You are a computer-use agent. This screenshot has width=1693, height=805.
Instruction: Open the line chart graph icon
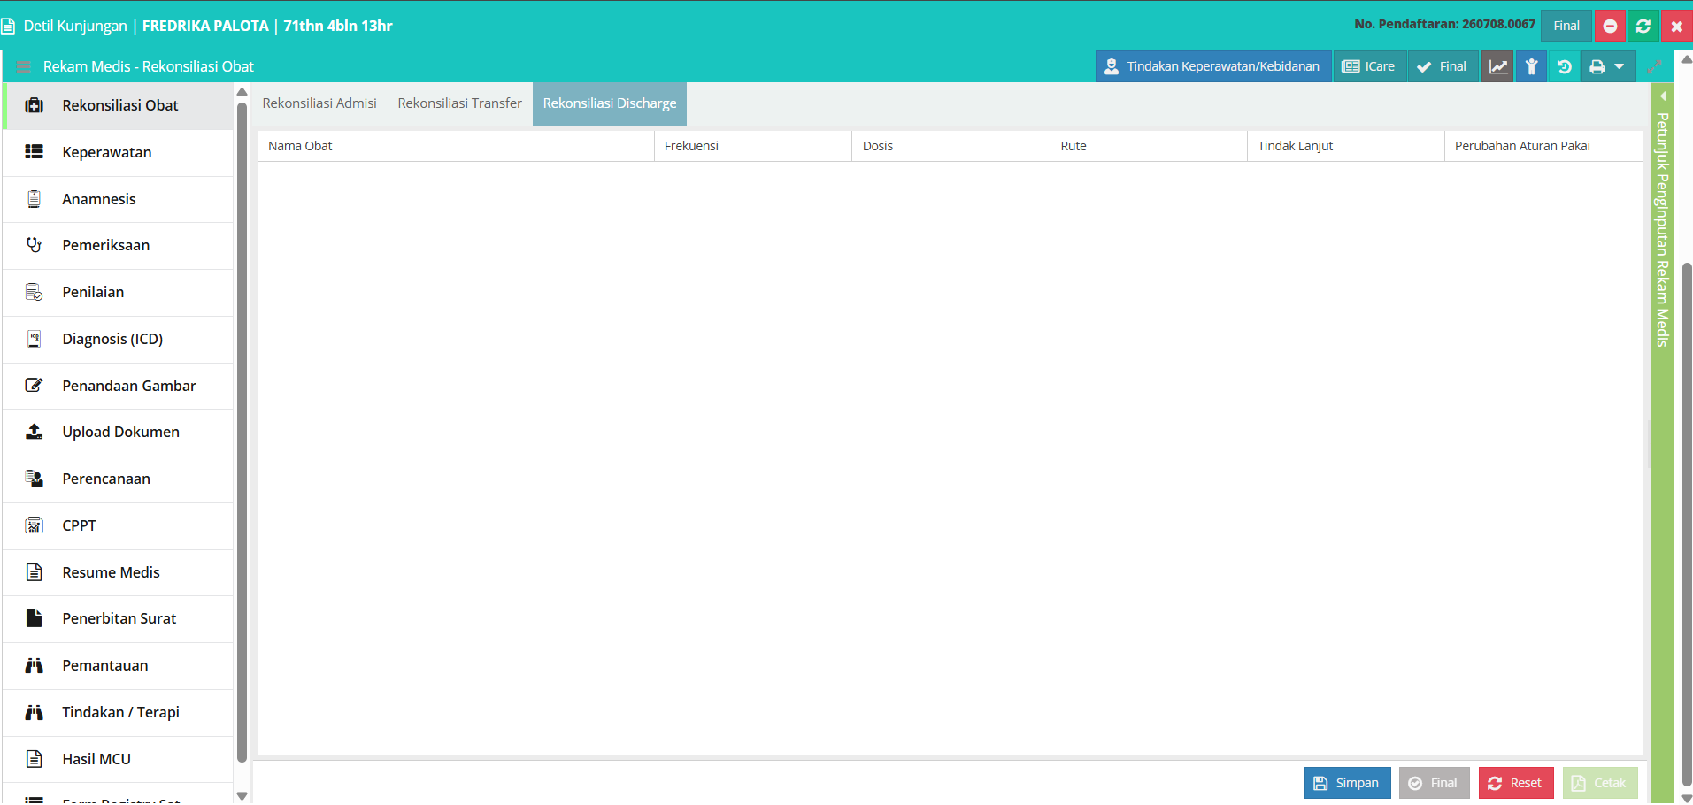click(x=1497, y=66)
